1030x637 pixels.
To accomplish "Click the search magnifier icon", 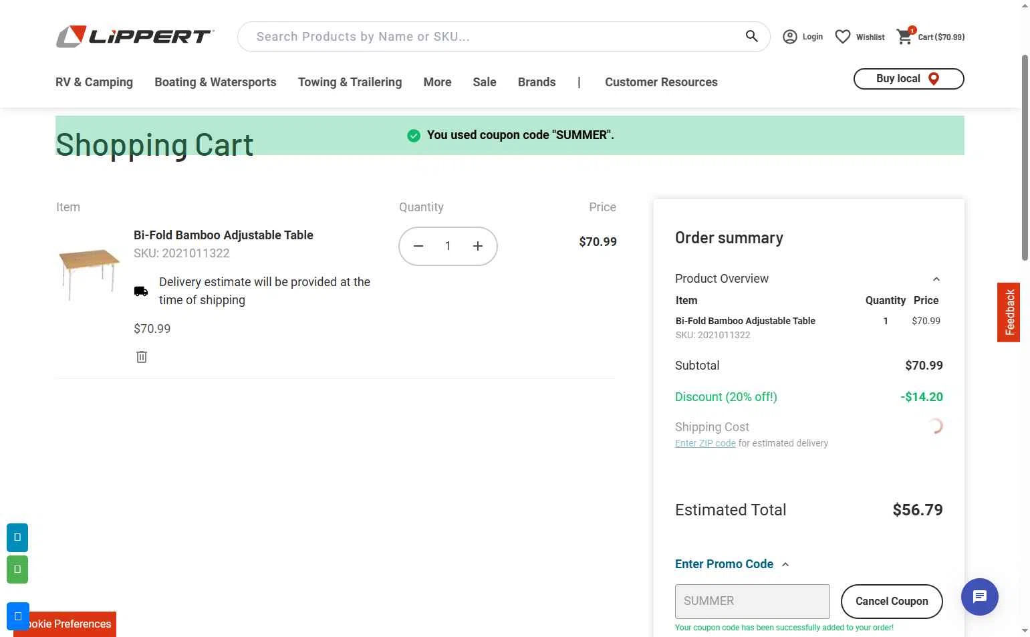I will [752, 36].
